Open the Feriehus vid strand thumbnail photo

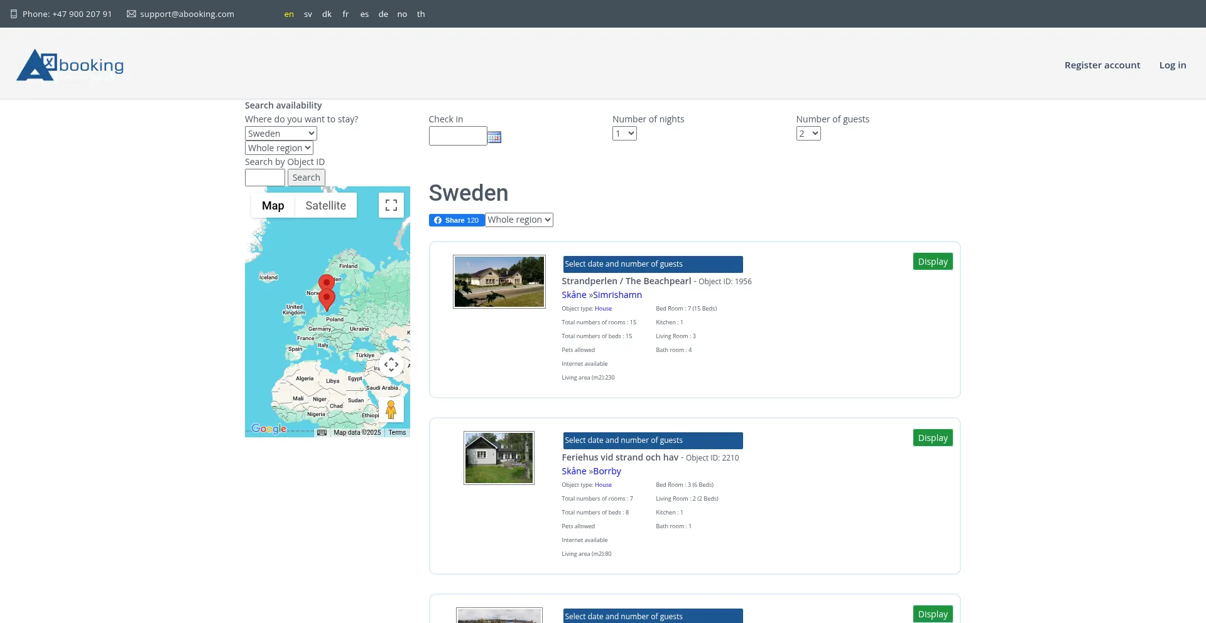pyautogui.click(x=499, y=458)
